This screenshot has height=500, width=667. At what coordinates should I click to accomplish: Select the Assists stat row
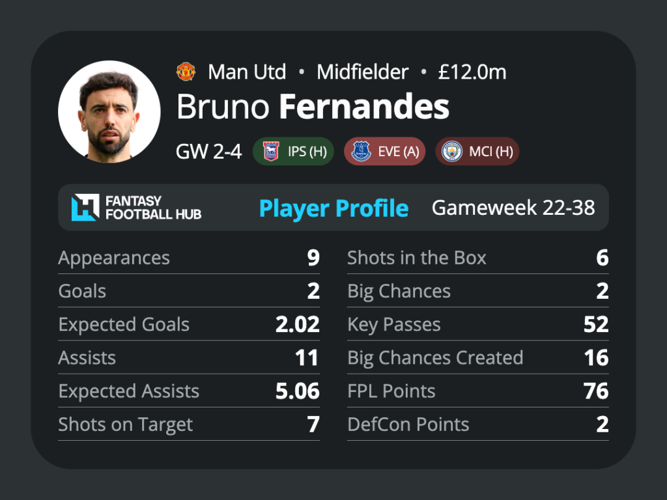(189, 357)
